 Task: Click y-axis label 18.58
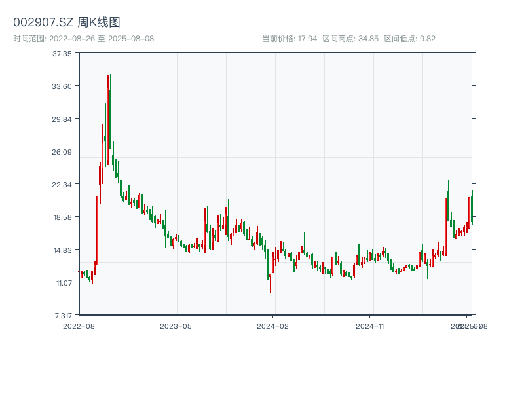pos(62,217)
